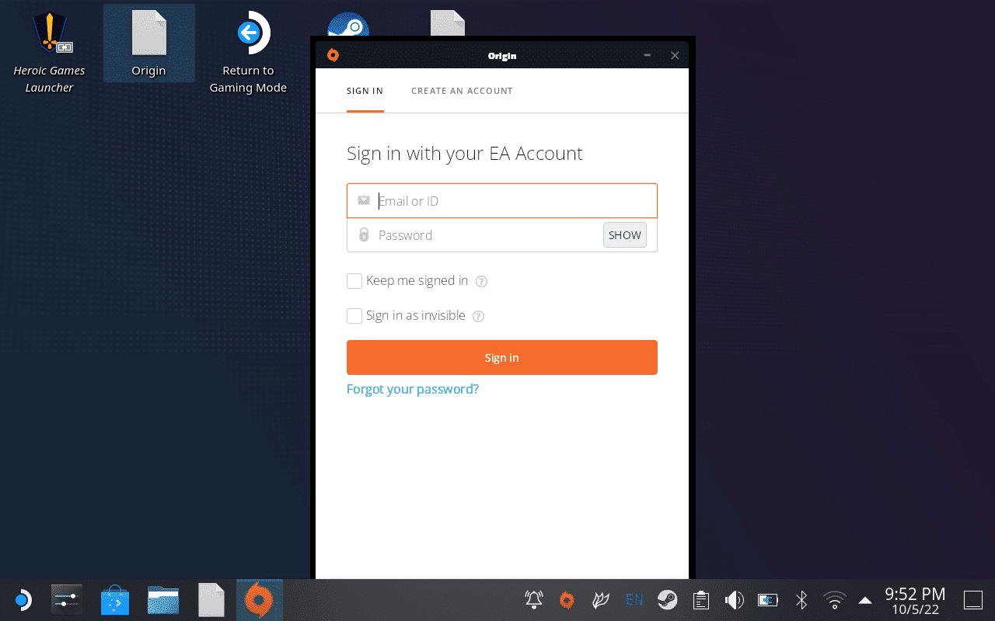Enable Sign in as invisible checkbox
The width and height of the screenshot is (995, 621).
(354, 316)
